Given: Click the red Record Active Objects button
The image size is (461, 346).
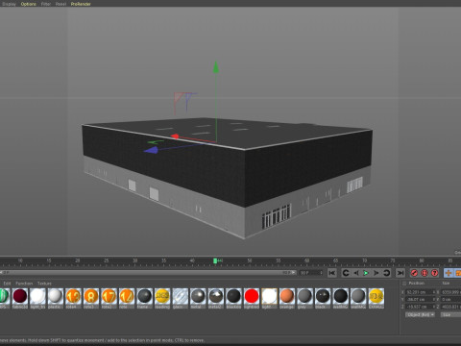Looking at the screenshot, I should (x=414, y=273).
